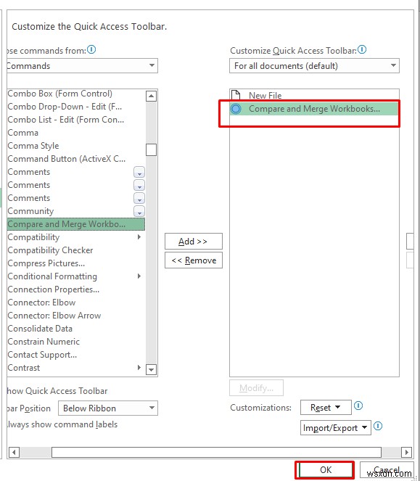Open the Below Ribbon position dropdown
This screenshot has width=420, height=481.
[108, 408]
